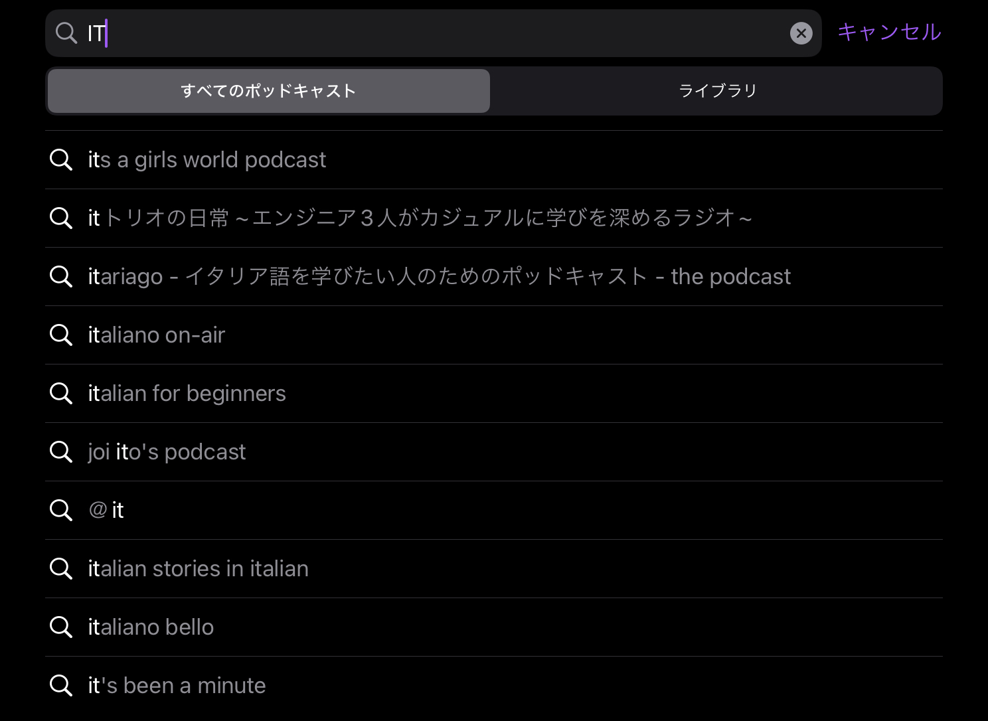
Task: Click the magnifier icon in search bar
Action: click(66, 33)
